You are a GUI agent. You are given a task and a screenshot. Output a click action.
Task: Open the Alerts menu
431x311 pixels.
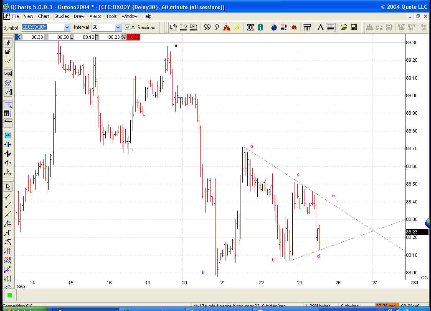(x=95, y=16)
